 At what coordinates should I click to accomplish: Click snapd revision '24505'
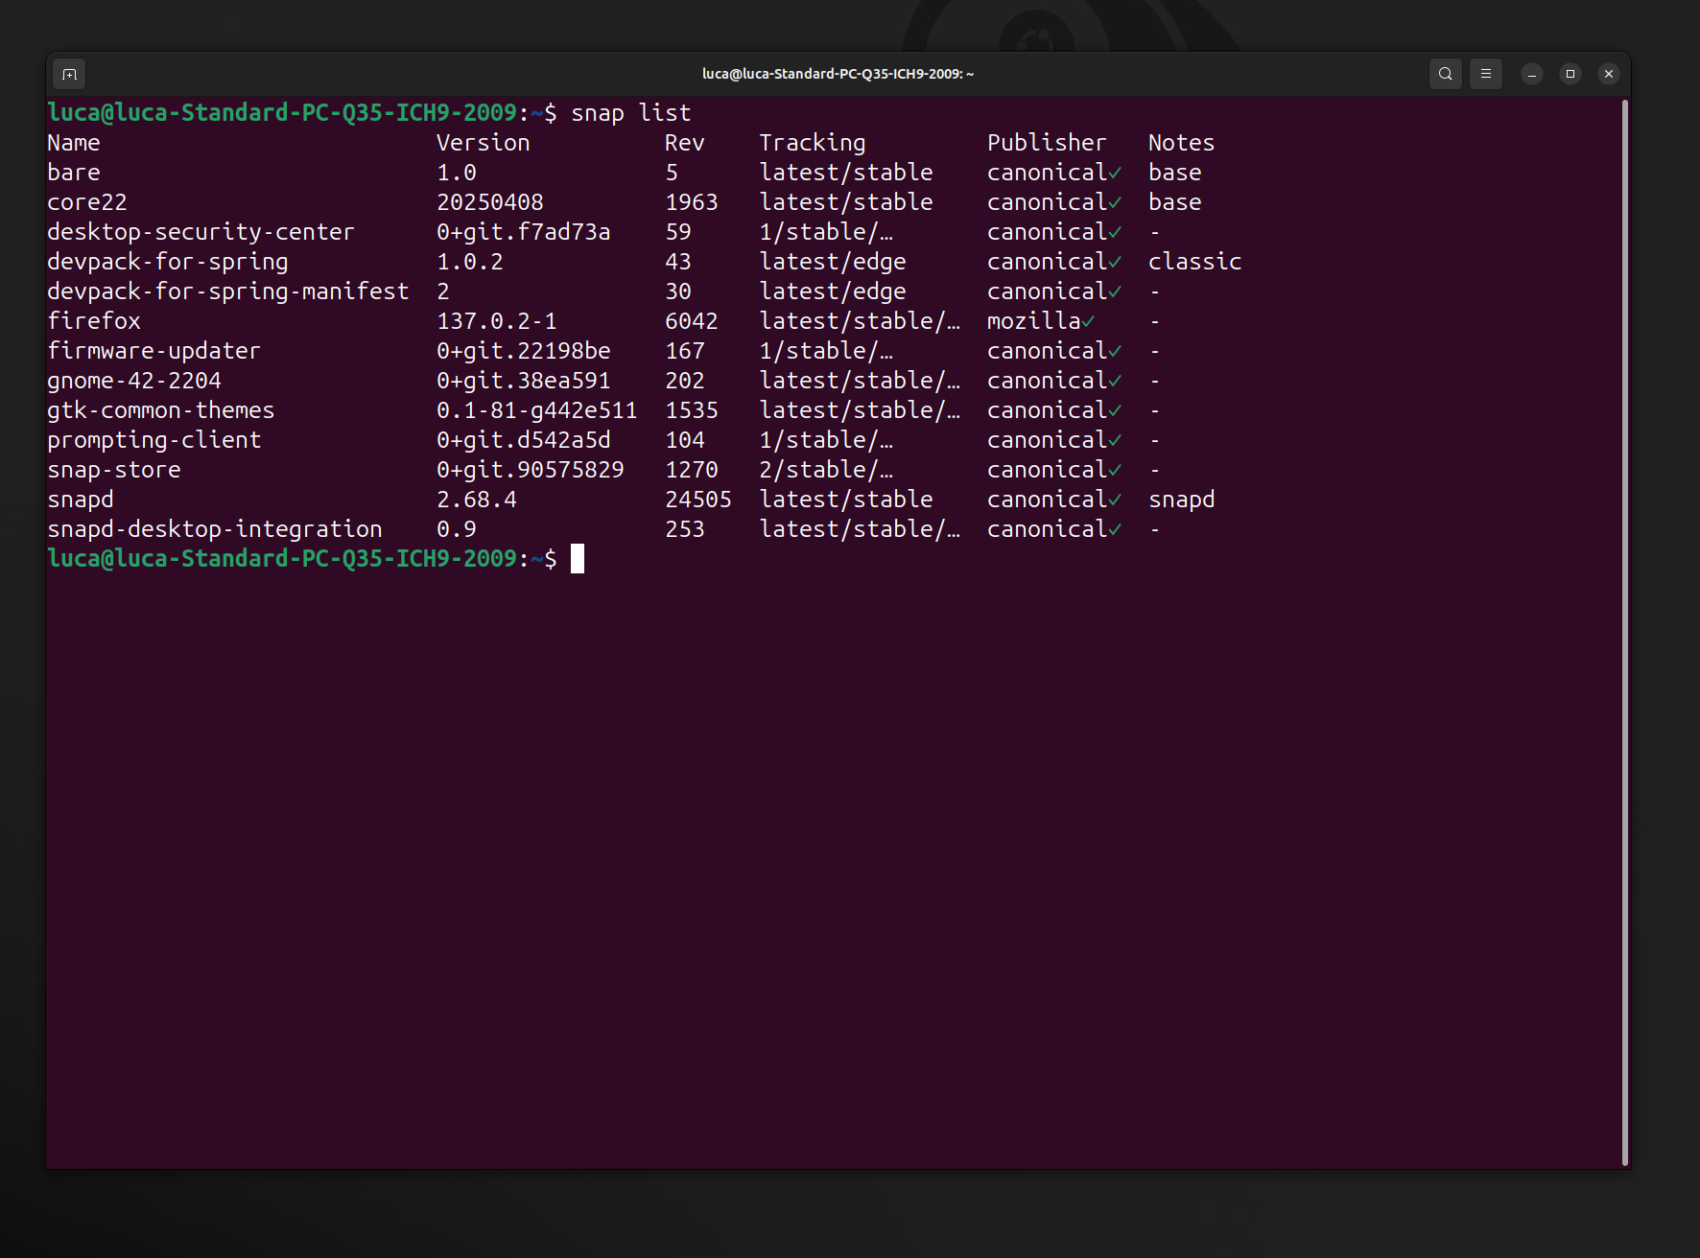[698, 500]
